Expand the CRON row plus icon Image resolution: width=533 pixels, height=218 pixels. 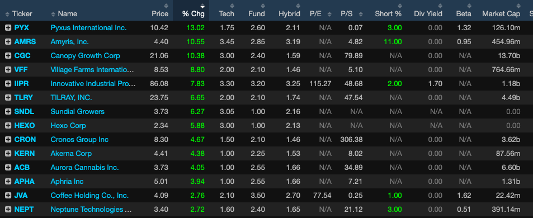(x=8, y=139)
